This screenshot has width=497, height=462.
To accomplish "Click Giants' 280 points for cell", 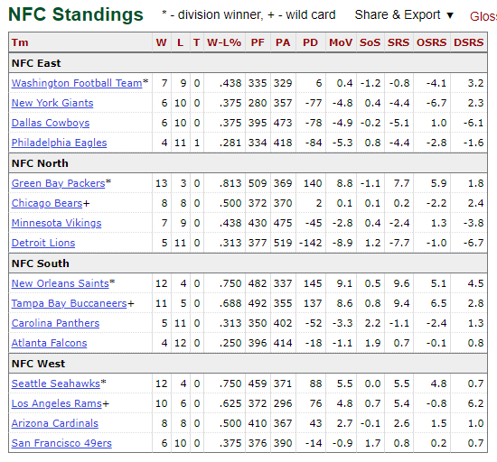I will pos(258,103).
